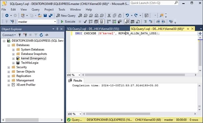The height and width of the screenshot is (123, 203).
Task: Save the current query with the disk icon
Action: [45, 16]
